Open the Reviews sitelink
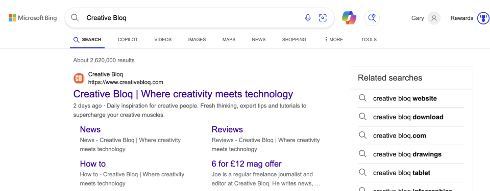The height and width of the screenshot is (191, 490). click(x=227, y=129)
